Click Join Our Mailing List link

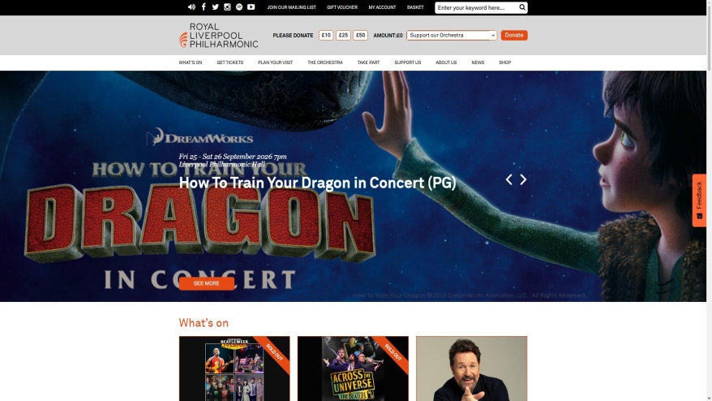click(291, 7)
